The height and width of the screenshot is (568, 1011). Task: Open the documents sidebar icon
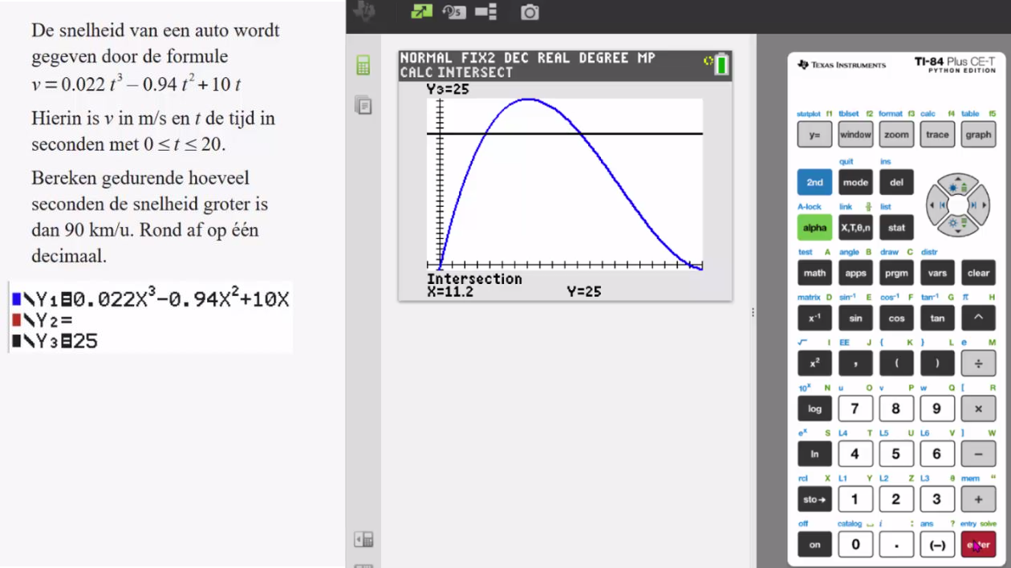point(363,105)
